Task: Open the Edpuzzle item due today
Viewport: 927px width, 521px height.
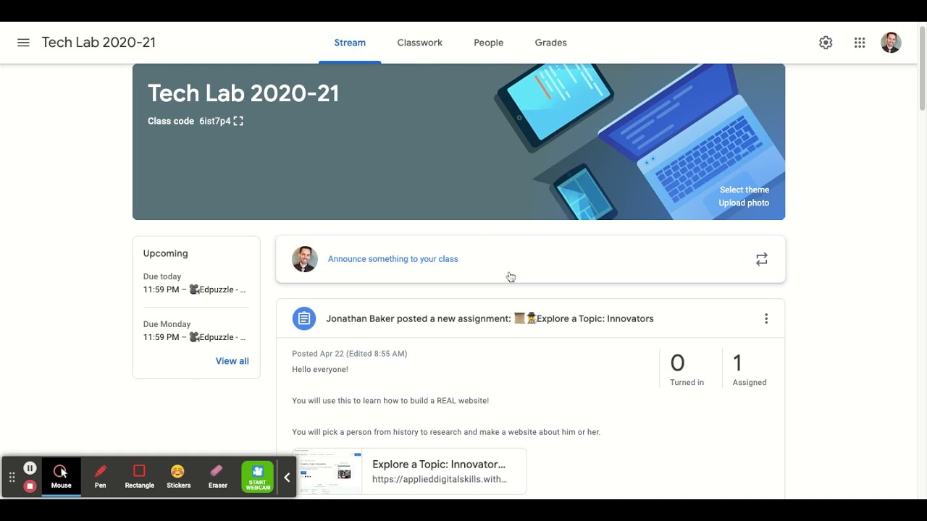Action: coord(196,289)
